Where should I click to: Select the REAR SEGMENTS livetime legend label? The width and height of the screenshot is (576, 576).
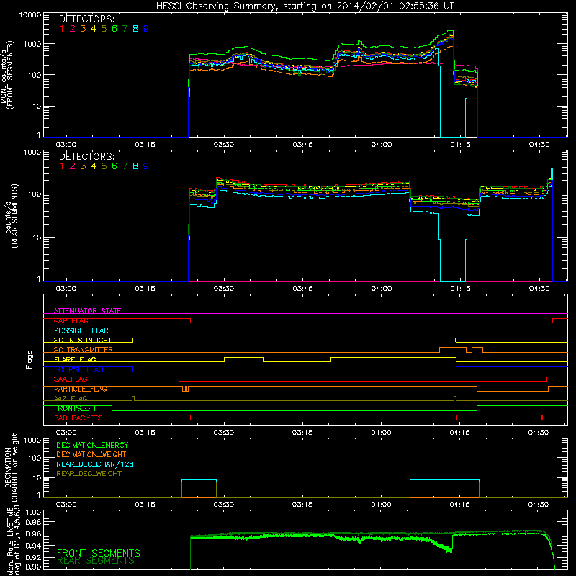pos(96,561)
